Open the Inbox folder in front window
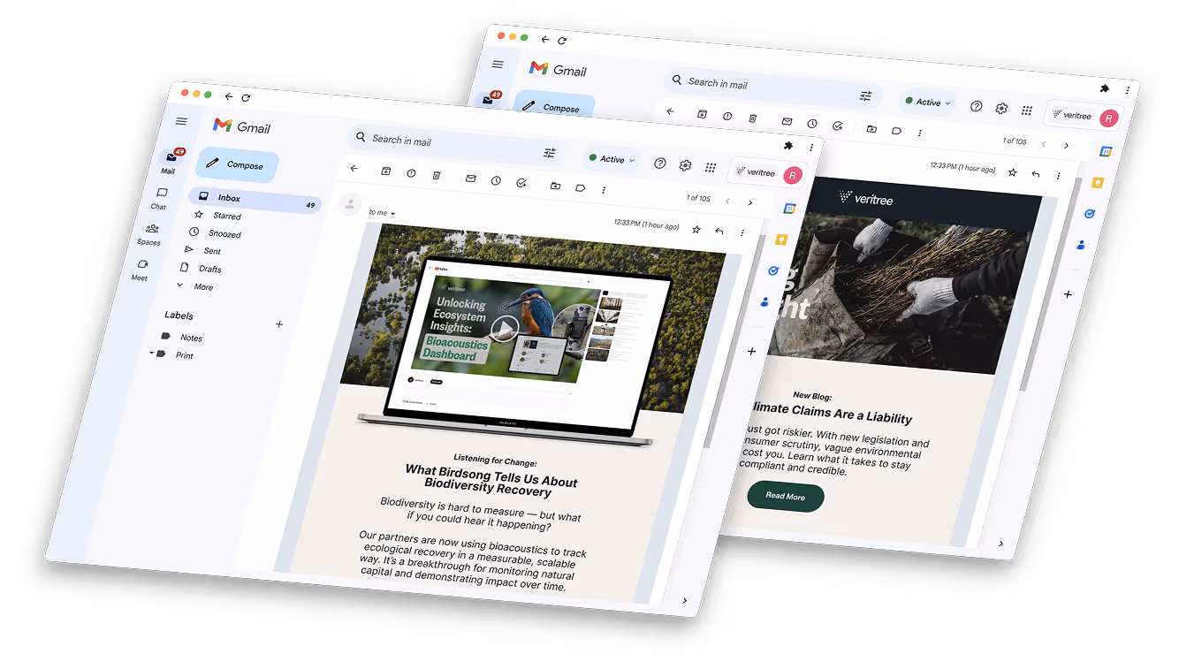 click(x=255, y=201)
